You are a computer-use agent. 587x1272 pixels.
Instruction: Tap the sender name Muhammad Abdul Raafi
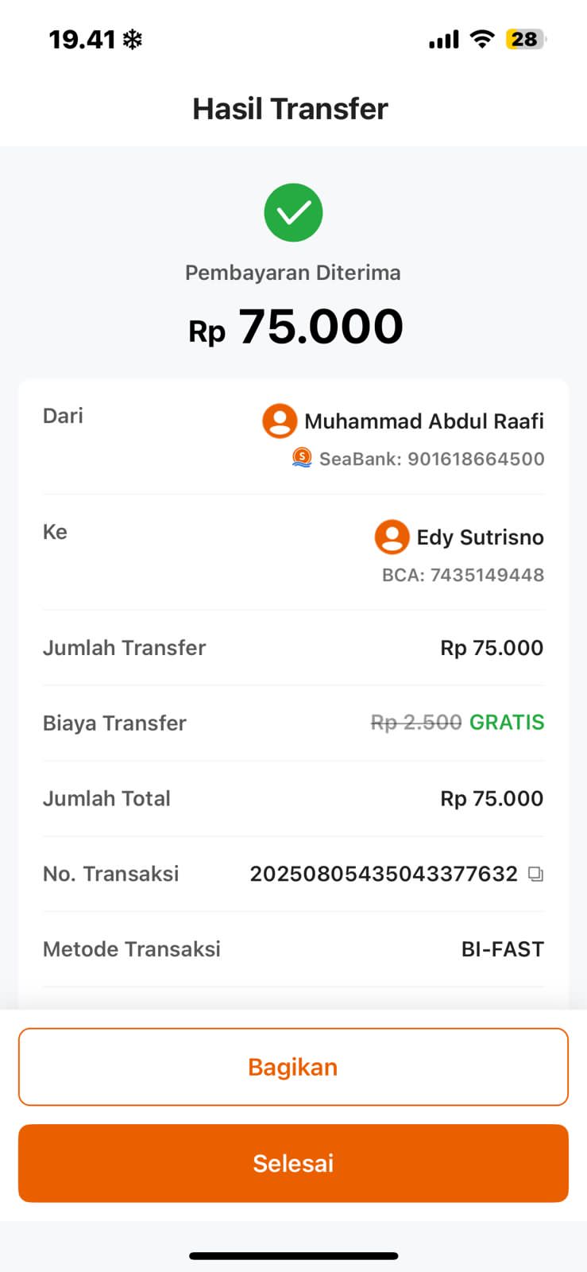424,421
